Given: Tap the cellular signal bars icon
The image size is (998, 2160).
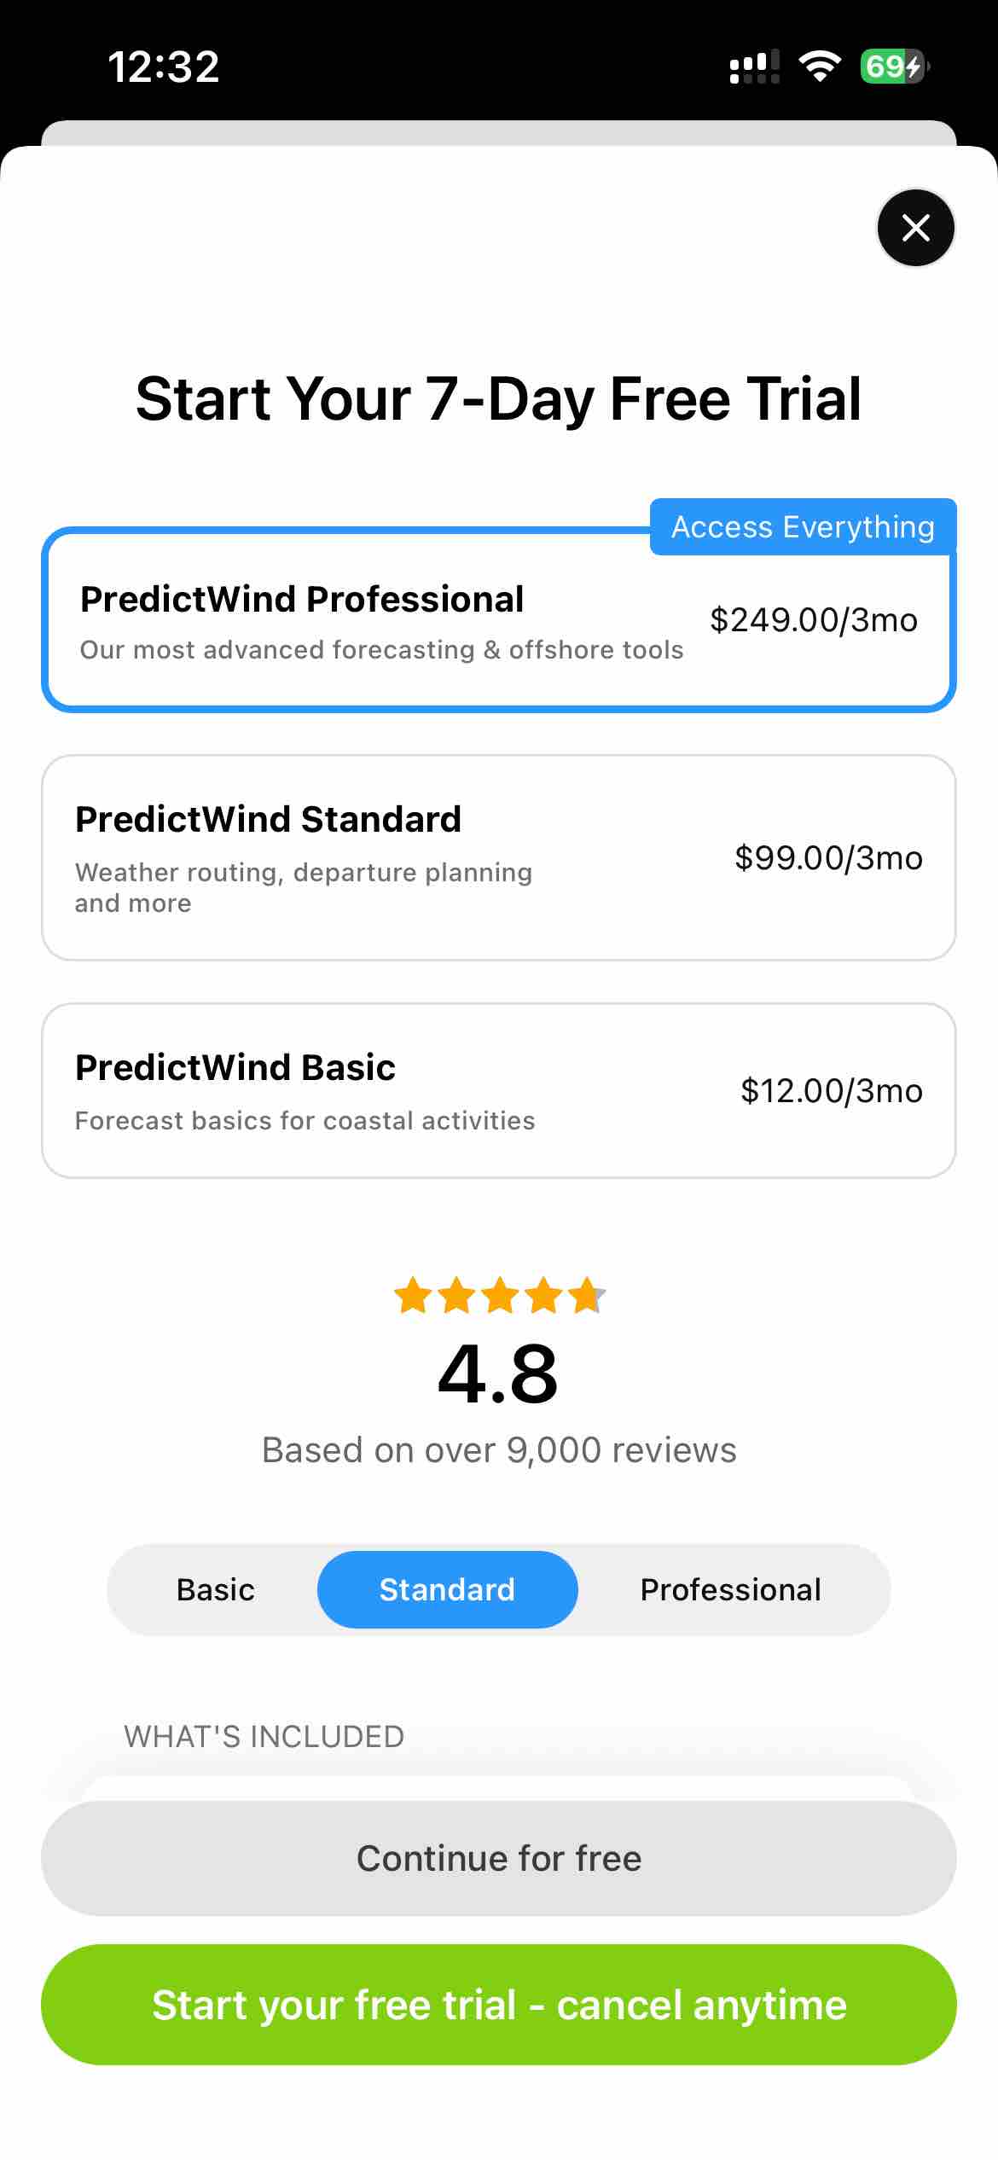Looking at the screenshot, I should click(x=754, y=66).
